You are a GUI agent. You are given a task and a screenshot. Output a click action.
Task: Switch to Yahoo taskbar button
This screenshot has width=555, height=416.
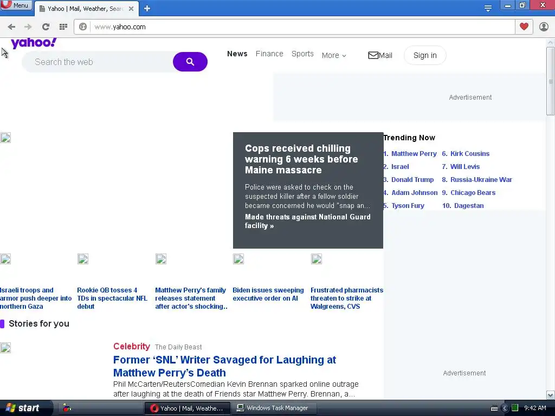pos(188,408)
